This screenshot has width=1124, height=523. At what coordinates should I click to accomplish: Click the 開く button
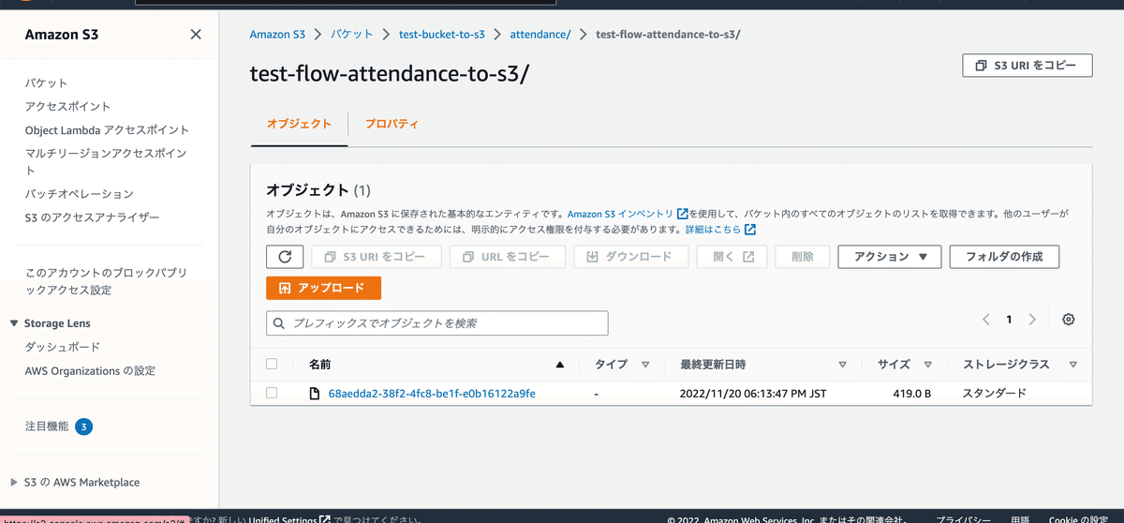732,257
